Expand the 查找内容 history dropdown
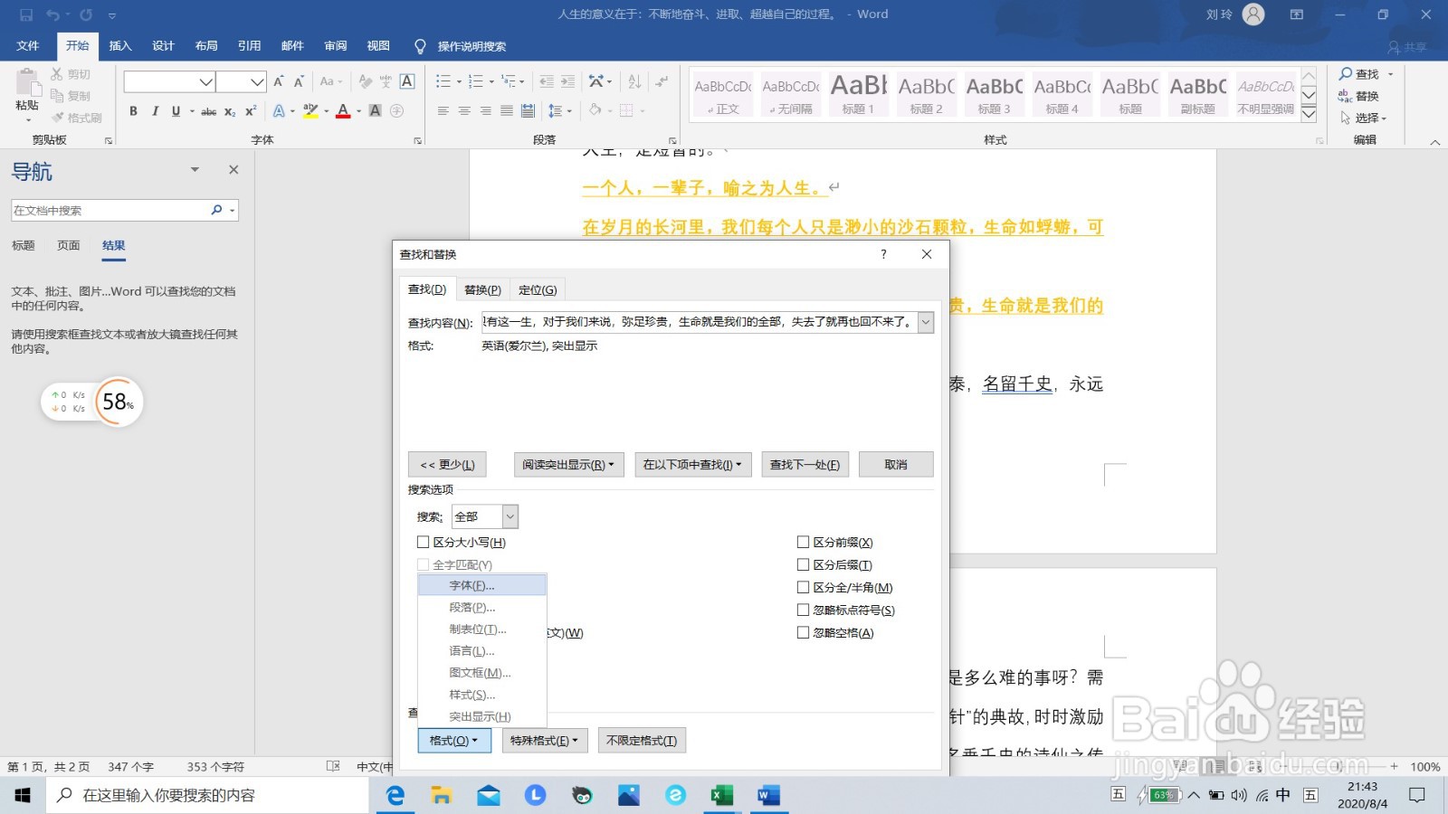Image resolution: width=1448 pixels, height=814 pixels. coord(925,322)
